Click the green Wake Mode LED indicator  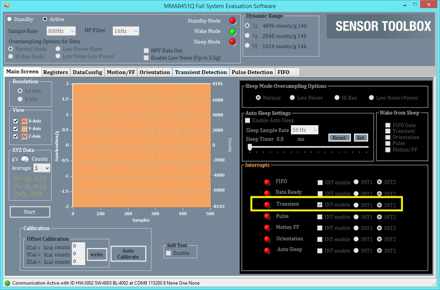(x=233, y=31)
